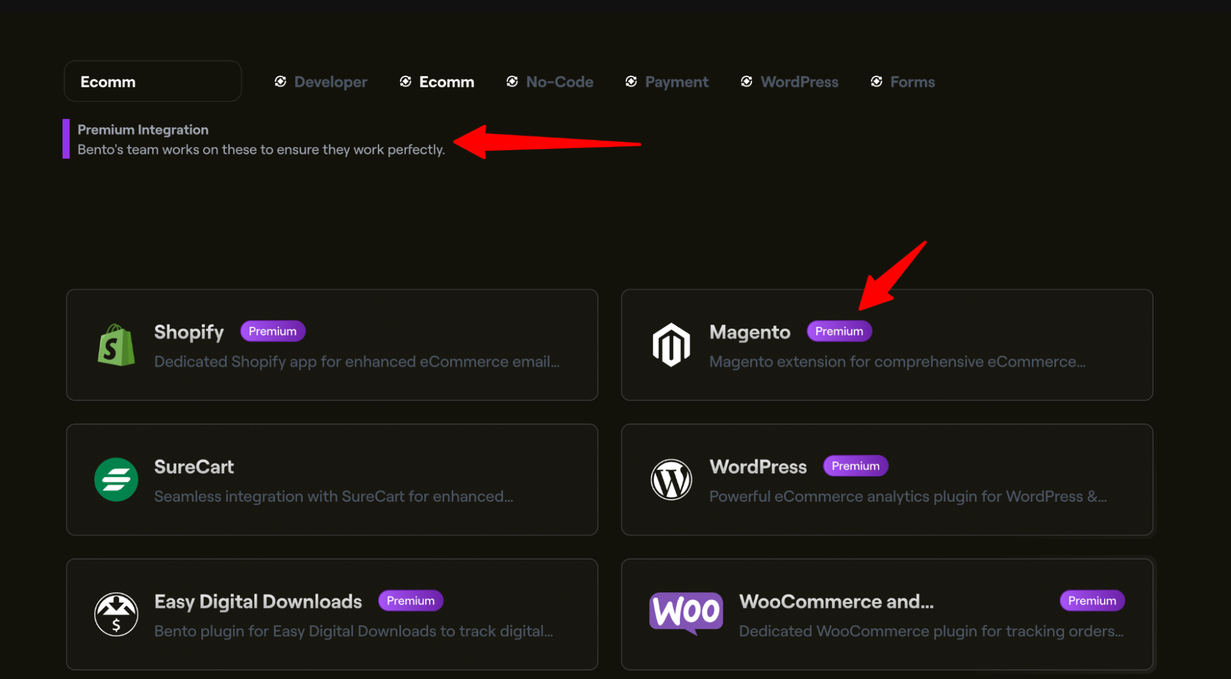The height and width of the screenshot is (679, 1231).
Task: Click the icon beside the Developer tab
Action: coord(280,82)
